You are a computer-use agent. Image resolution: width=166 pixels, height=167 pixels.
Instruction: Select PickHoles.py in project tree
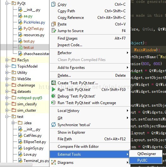pos(34,22)
